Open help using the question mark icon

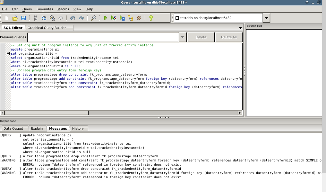tap(150, 18)
